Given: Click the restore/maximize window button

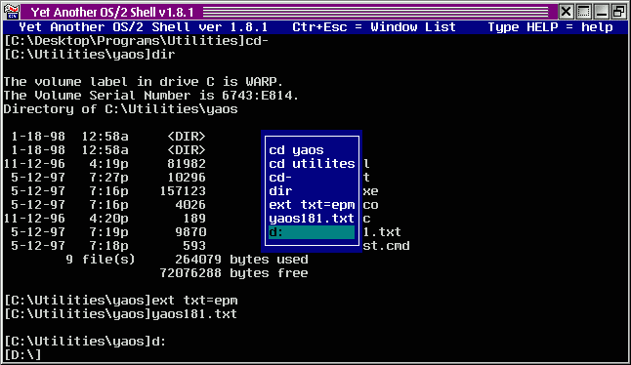Looking at the screenshot, I should [618, 12].
